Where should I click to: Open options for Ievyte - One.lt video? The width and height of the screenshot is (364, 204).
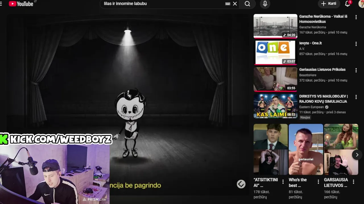pyautogui.click(x=356, y=44)
